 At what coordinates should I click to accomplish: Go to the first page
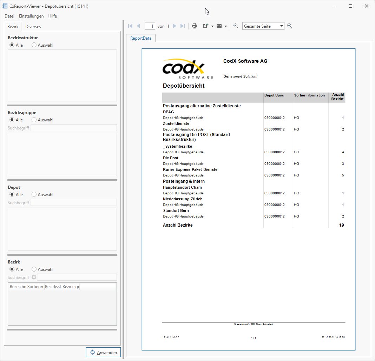[x=131, y=26]
